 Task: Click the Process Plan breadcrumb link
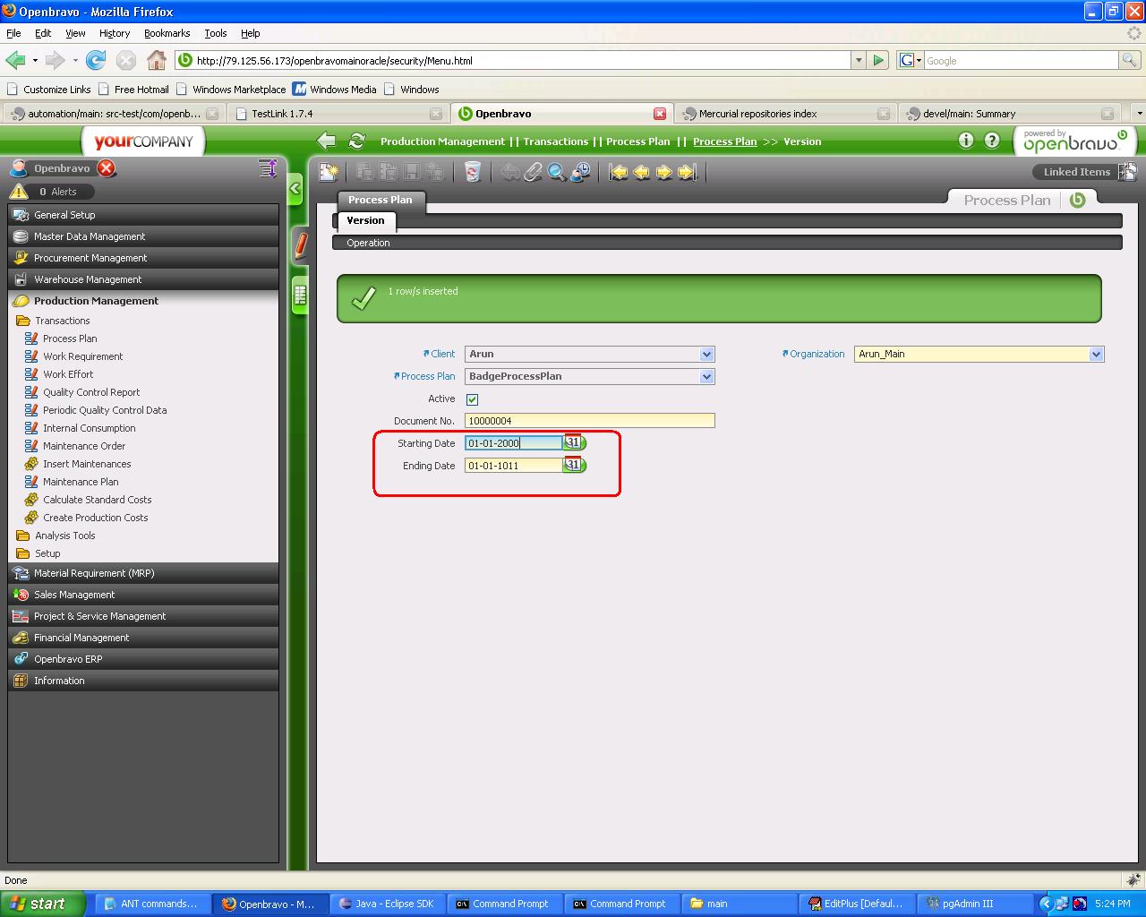click(724, 141)
